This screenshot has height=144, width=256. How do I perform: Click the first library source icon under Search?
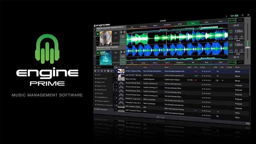click(95, 71)
